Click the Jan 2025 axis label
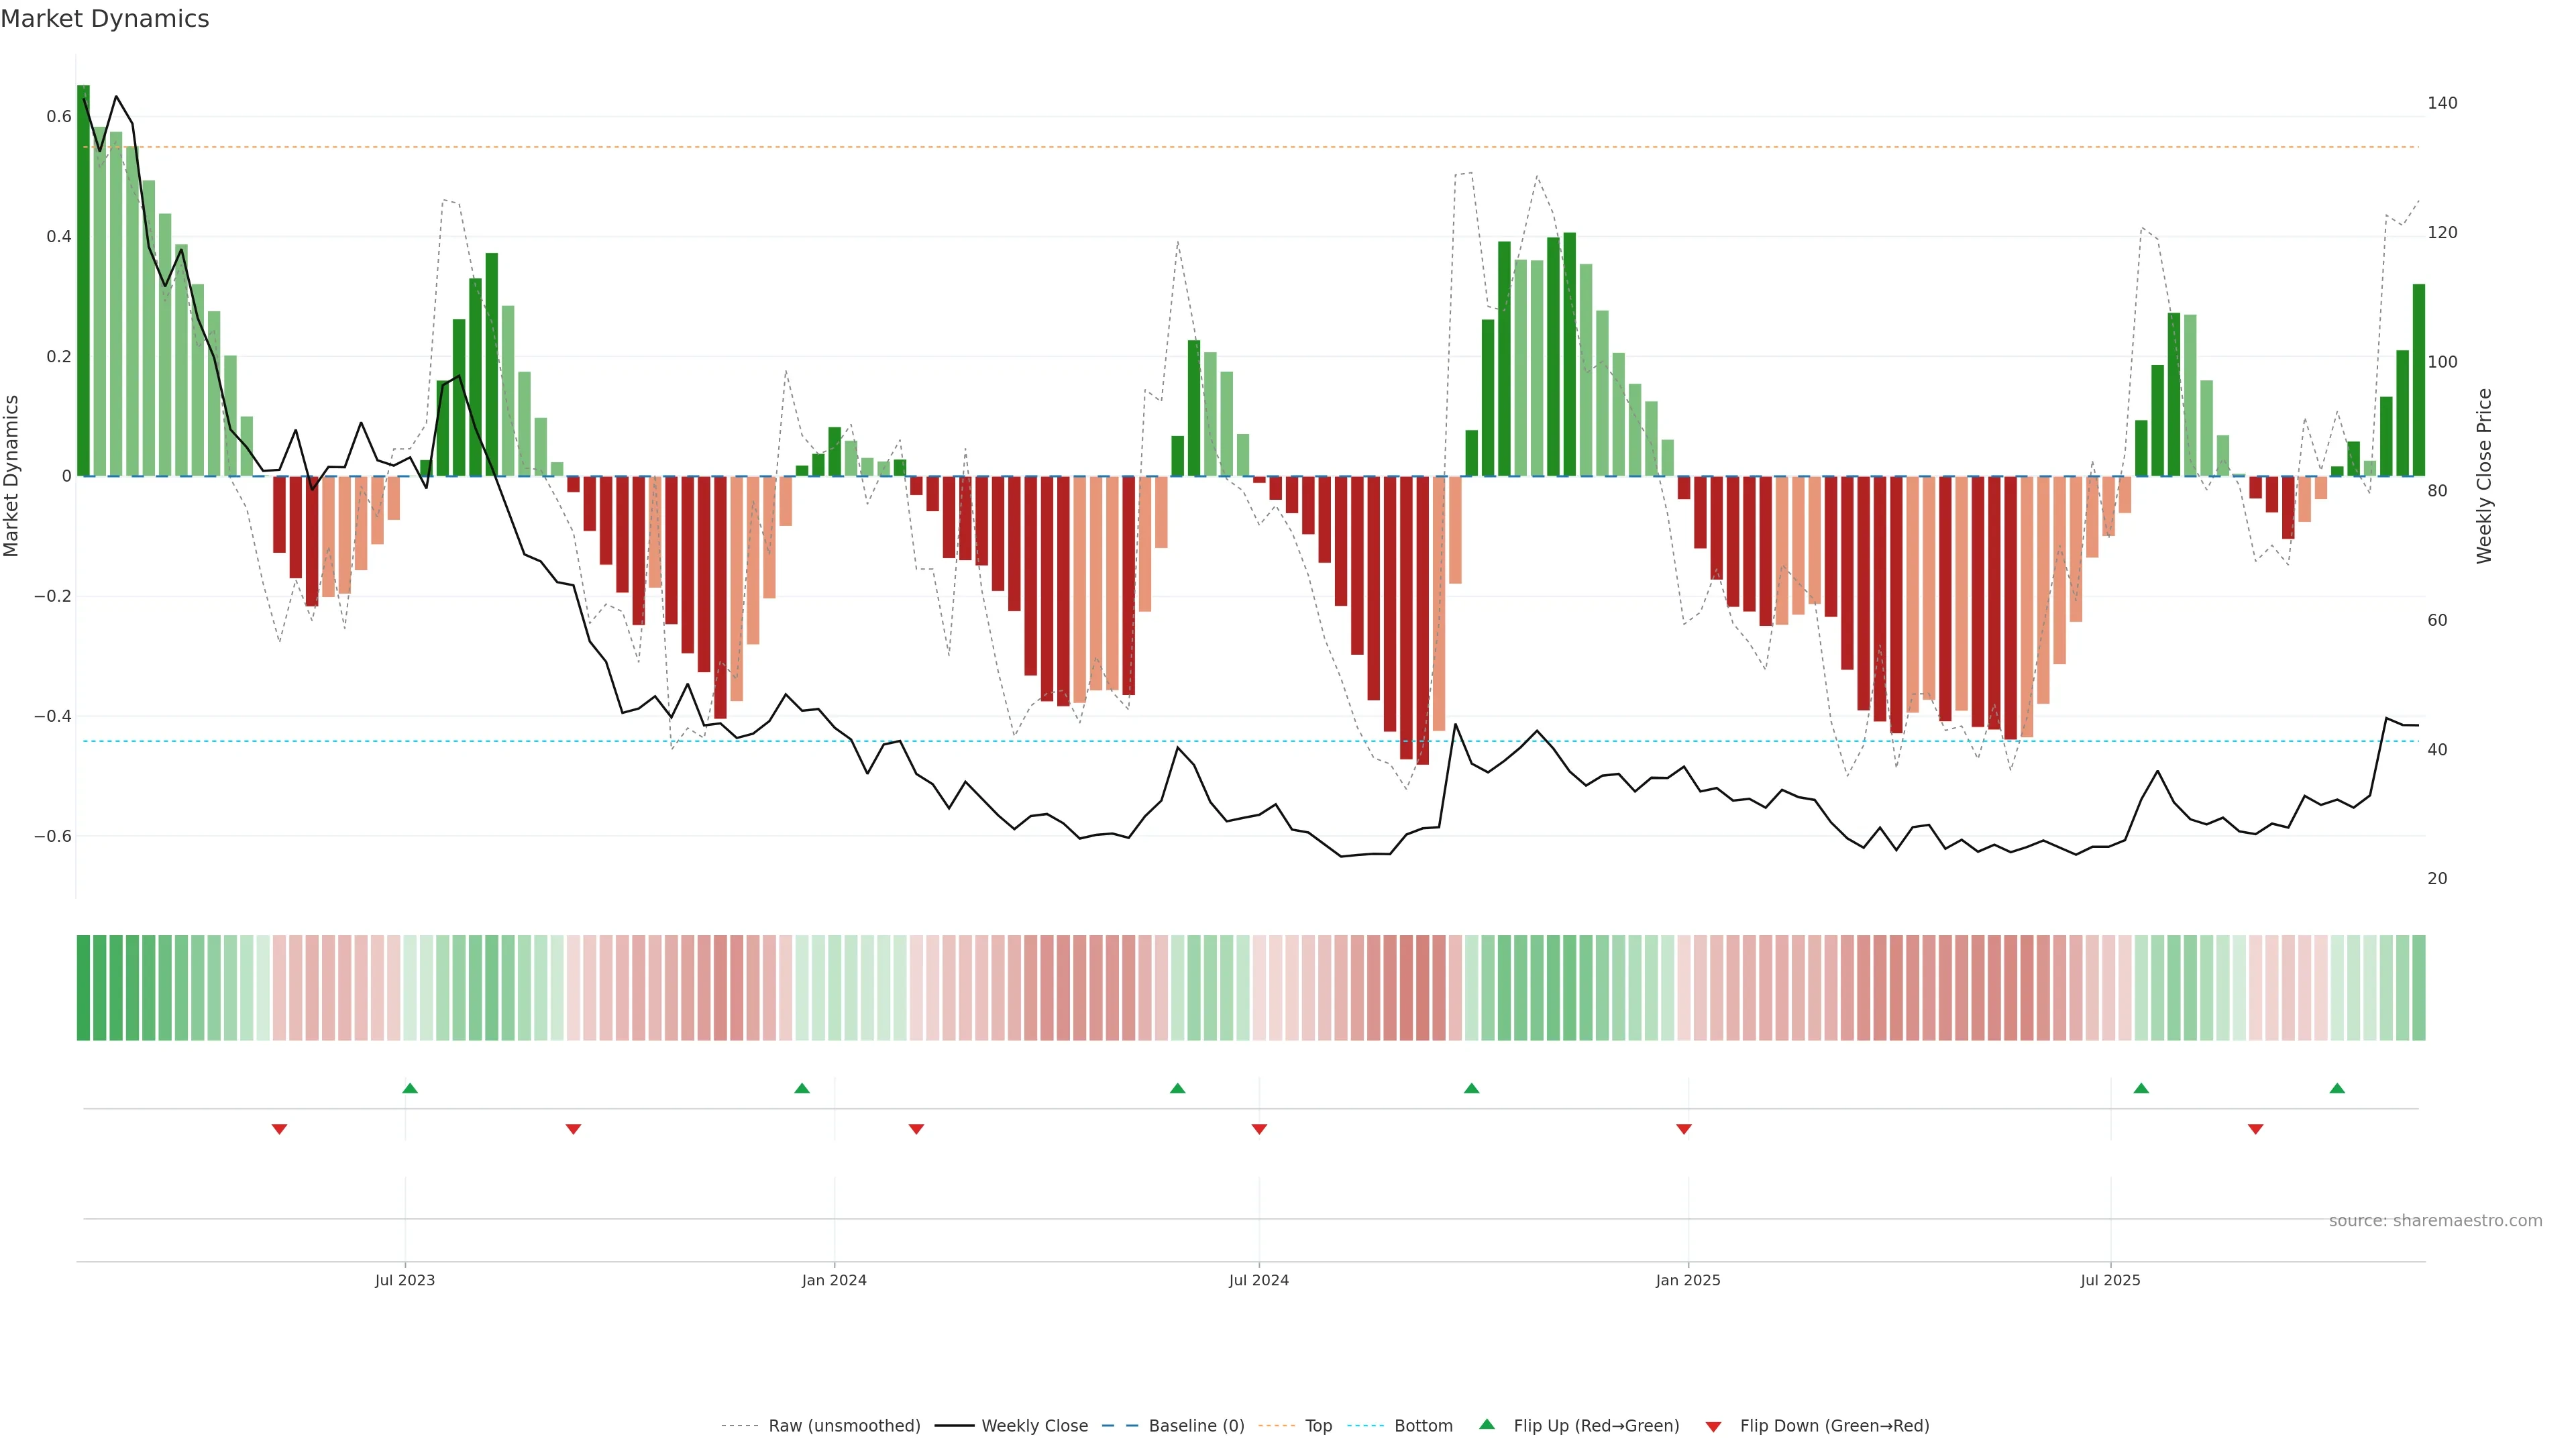This screenshot has width=2576, height=1449. click(x=1688, y=1280)
